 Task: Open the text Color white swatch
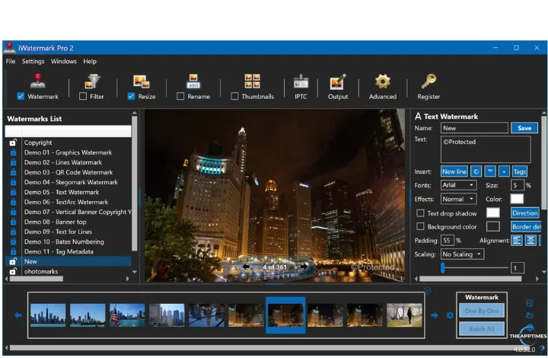[517, 199]
